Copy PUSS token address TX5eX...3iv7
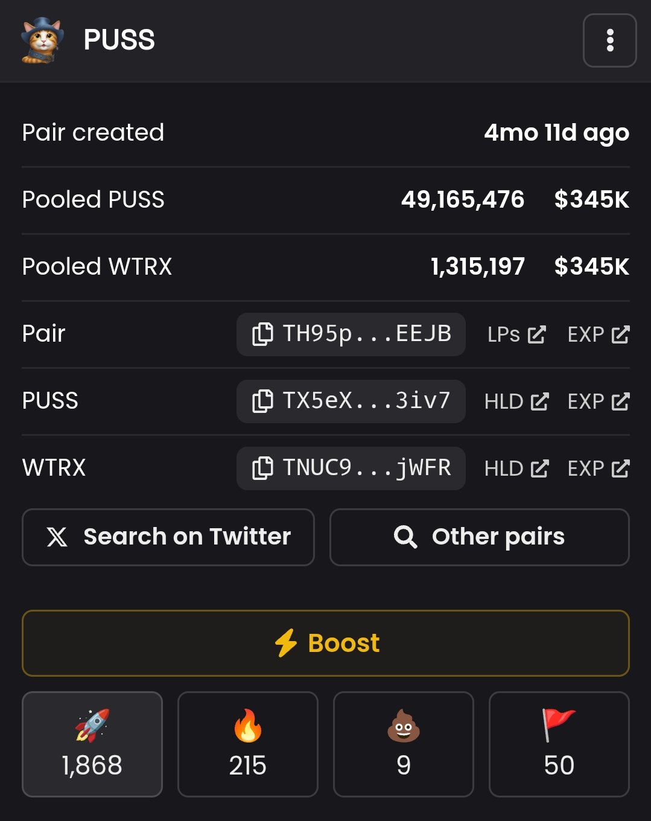This screenshot has width=651, height=821. point(351,401)
